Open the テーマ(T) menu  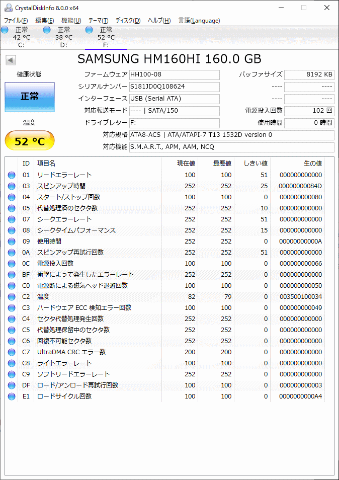tap(98, 21)
